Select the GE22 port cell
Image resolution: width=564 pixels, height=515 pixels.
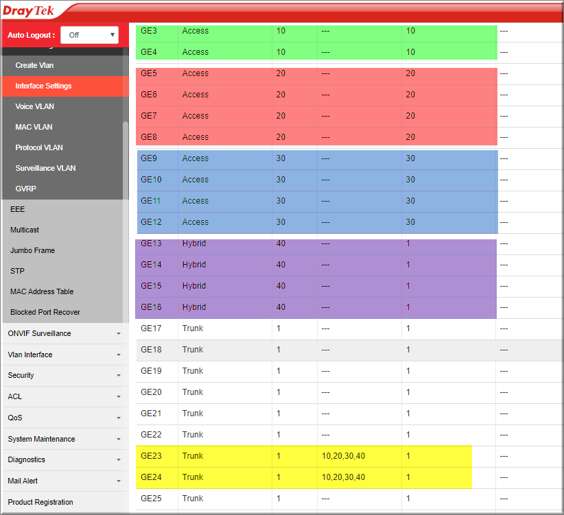pyautogui.click(x=157, y=435)
